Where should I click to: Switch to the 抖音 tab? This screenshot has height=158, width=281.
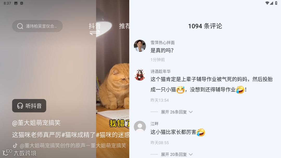(x=95, y=26)
